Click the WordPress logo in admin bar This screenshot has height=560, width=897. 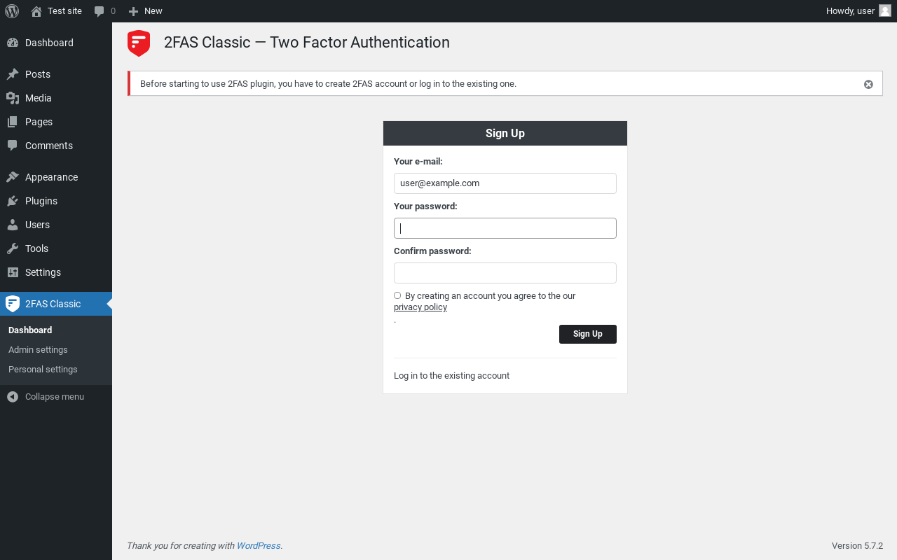12,11
